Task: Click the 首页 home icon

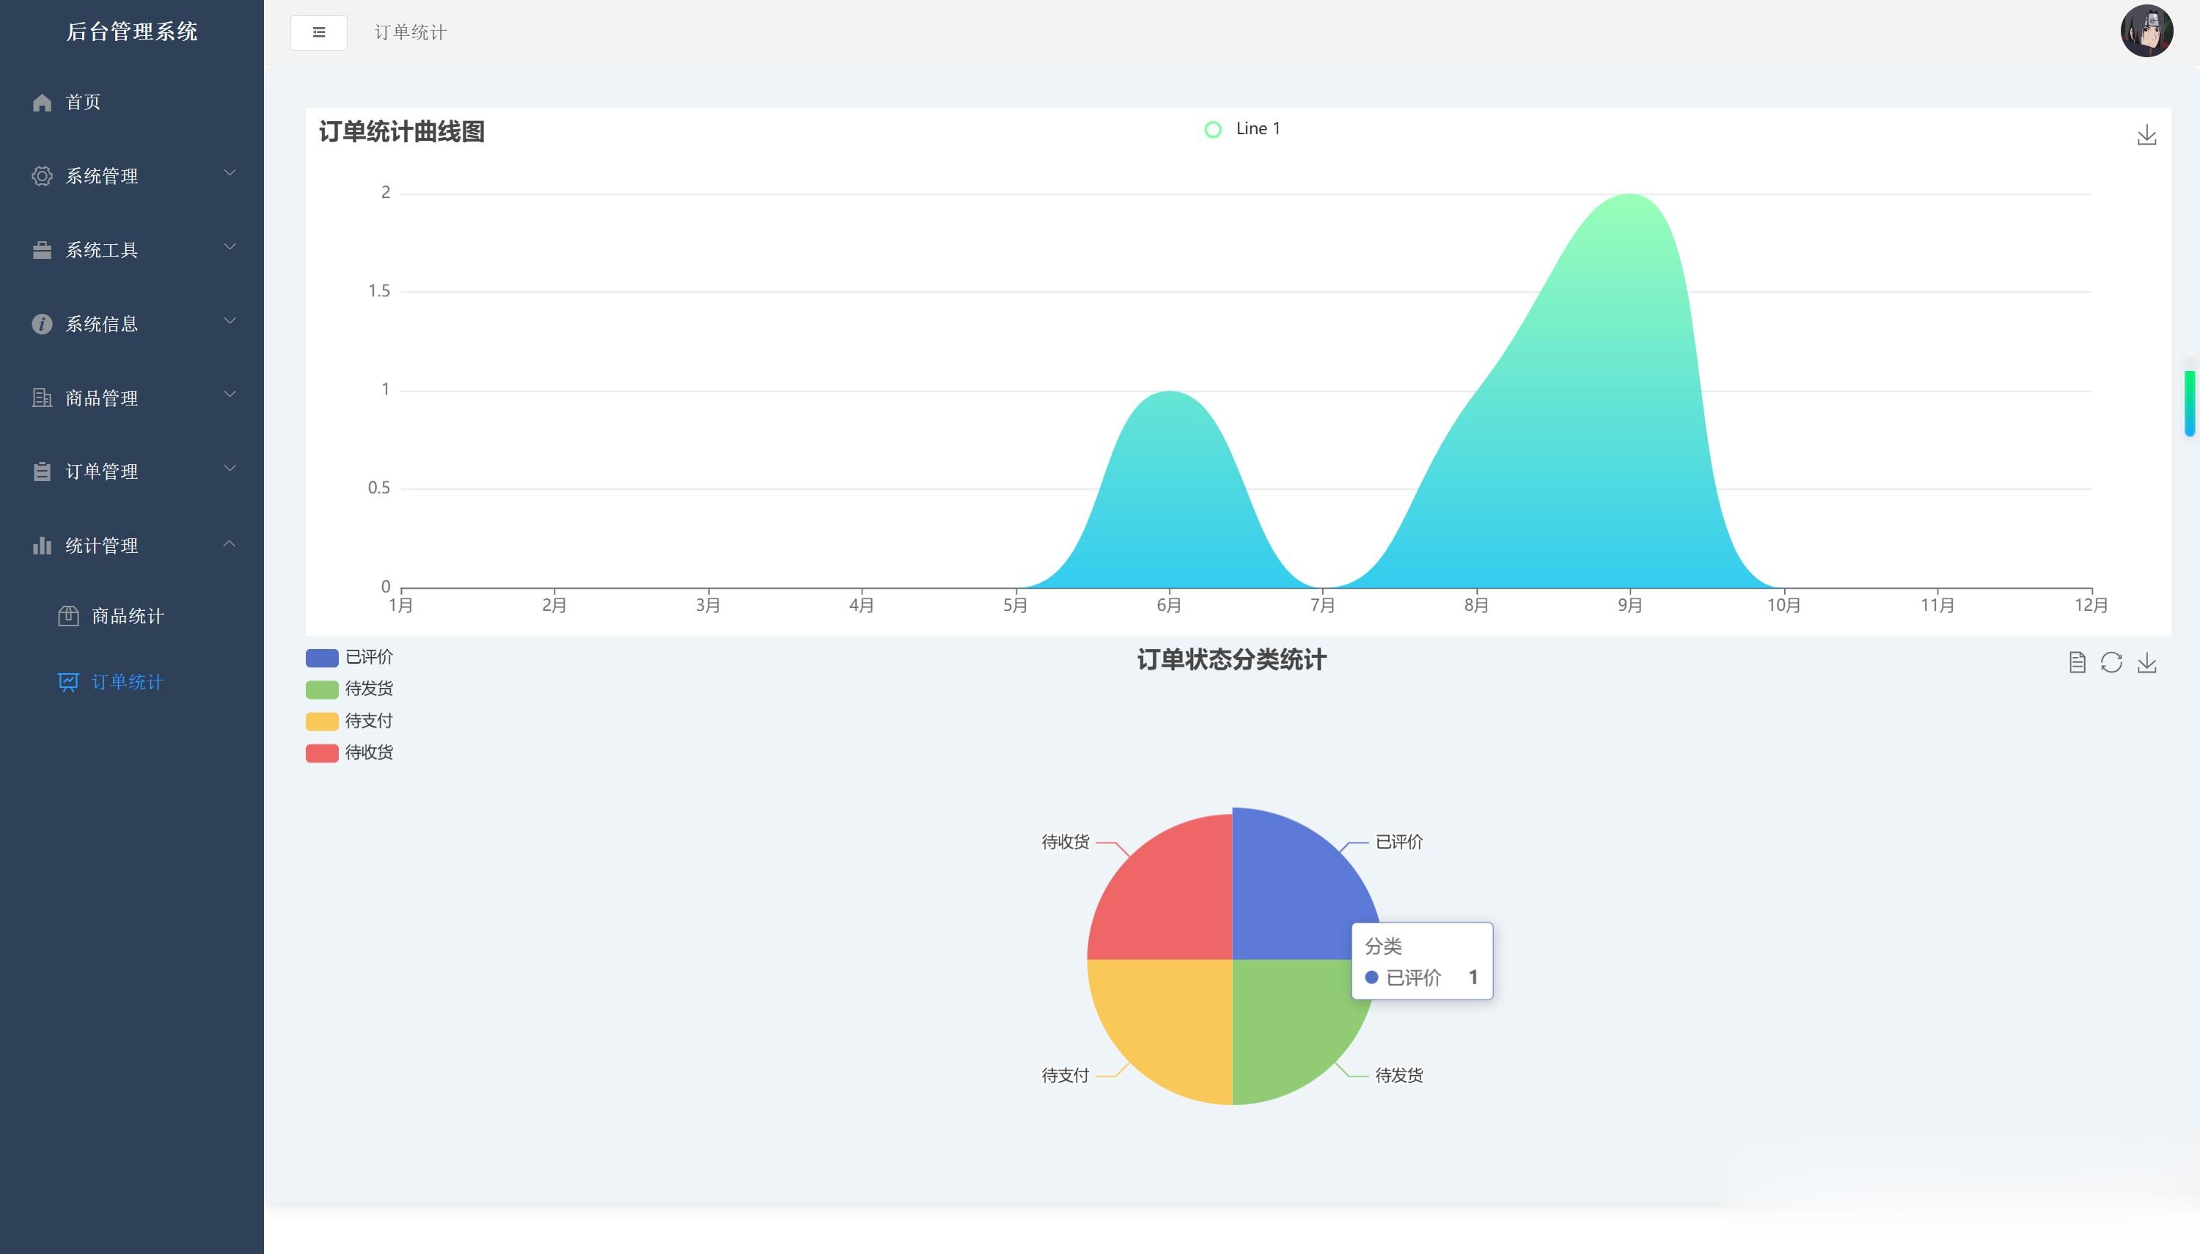Action: coord(43,103)
